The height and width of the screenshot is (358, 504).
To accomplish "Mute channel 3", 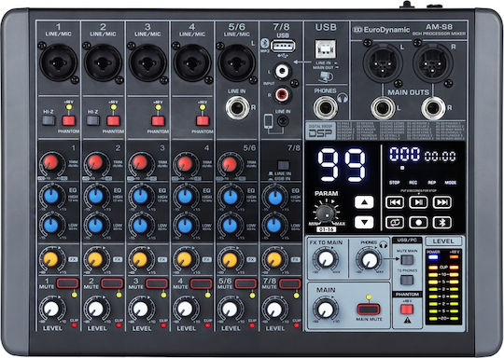I will pyautogui.click(x=157, y=283).
